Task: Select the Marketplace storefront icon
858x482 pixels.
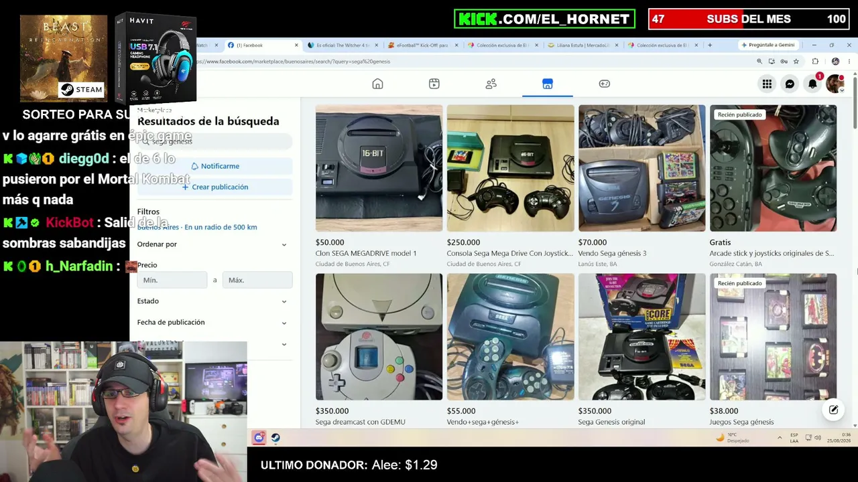Action: click(x=548, y=84)
